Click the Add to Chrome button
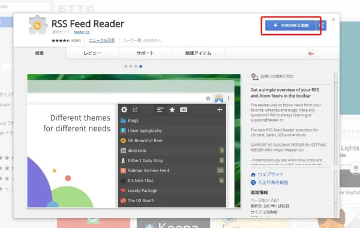360x228 pixels. pyautogui.click(x=290, y=25)
